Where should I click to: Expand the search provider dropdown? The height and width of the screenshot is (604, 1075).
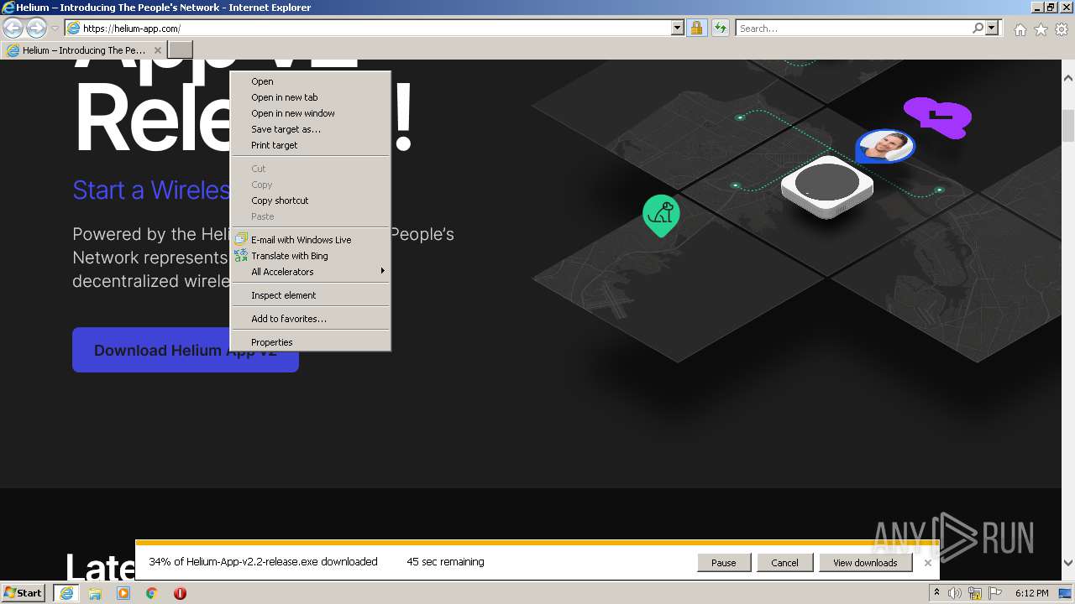pos(992,29)
